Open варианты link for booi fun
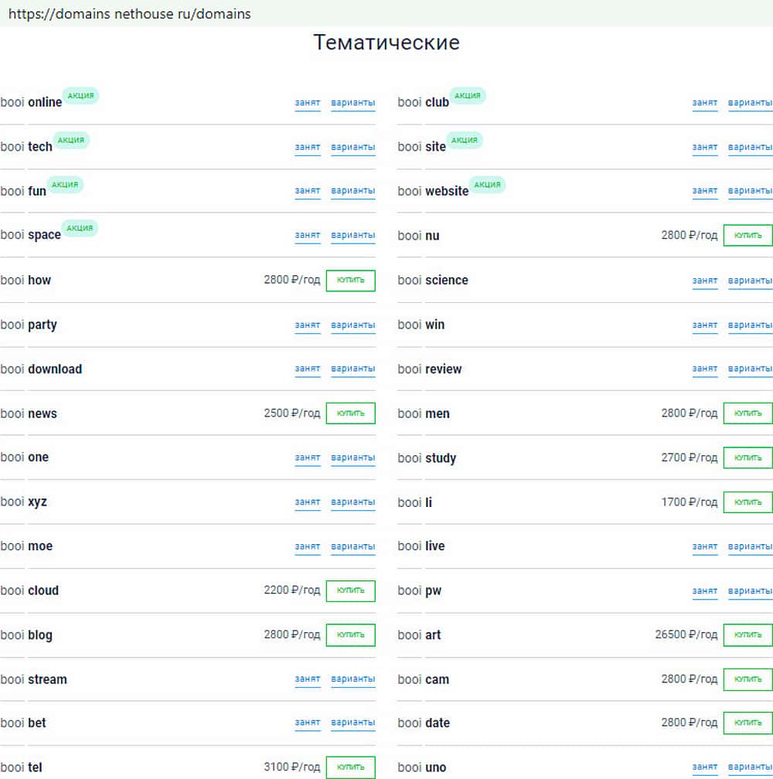The height and width of the screenshot is (779, 773). tap(353, 191)
